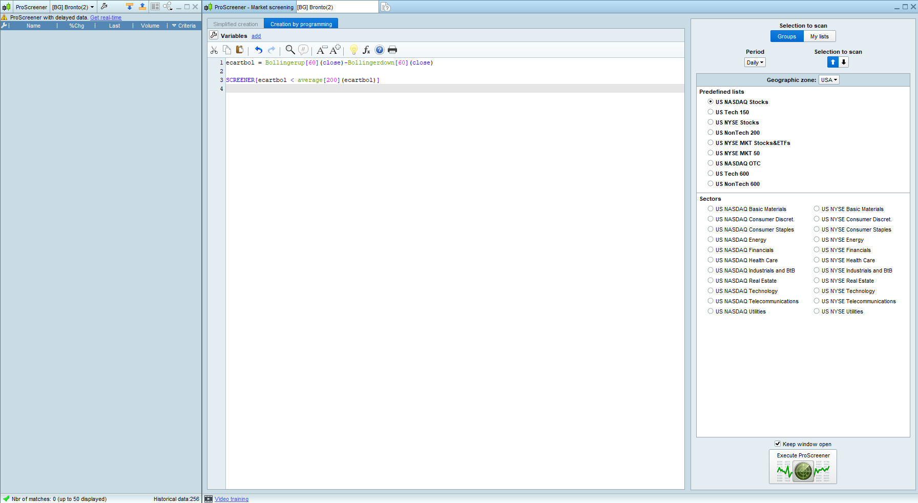Increase editor font size with A+ icon
The height and width of the screenshot is (503, 918).
pos(335,50)
